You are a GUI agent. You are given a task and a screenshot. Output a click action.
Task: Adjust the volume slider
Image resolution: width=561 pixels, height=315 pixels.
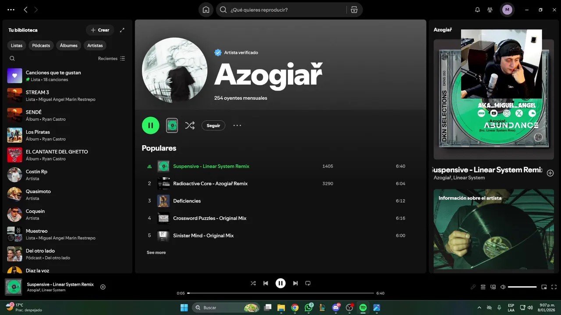click(x=522, y=287)
